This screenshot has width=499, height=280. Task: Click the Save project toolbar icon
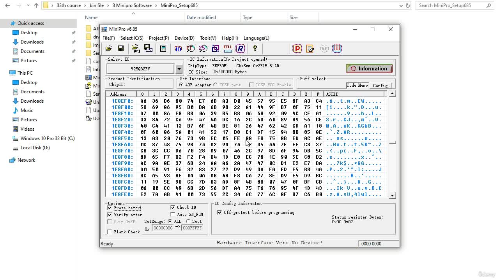pos(148,49)
